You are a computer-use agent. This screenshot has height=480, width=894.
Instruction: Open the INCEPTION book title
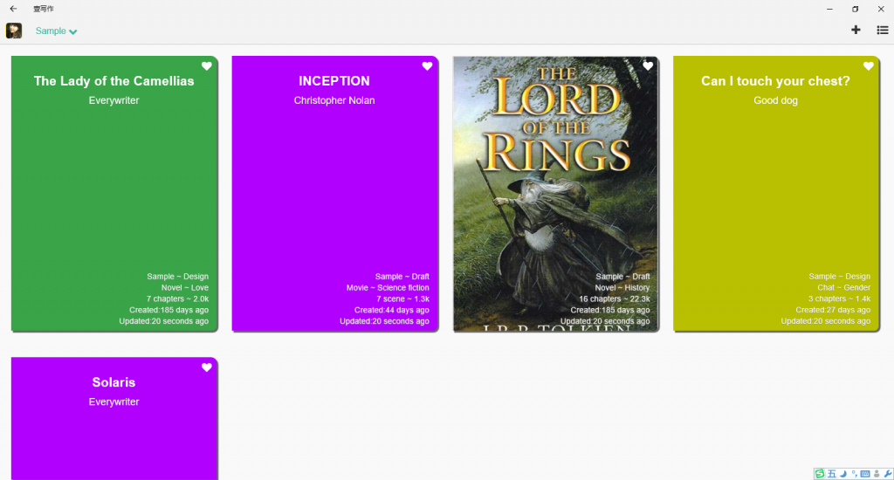pyautogui.click(x=334, y=81)
